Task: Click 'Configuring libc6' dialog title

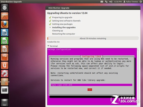Action: [x=91, y=56]
